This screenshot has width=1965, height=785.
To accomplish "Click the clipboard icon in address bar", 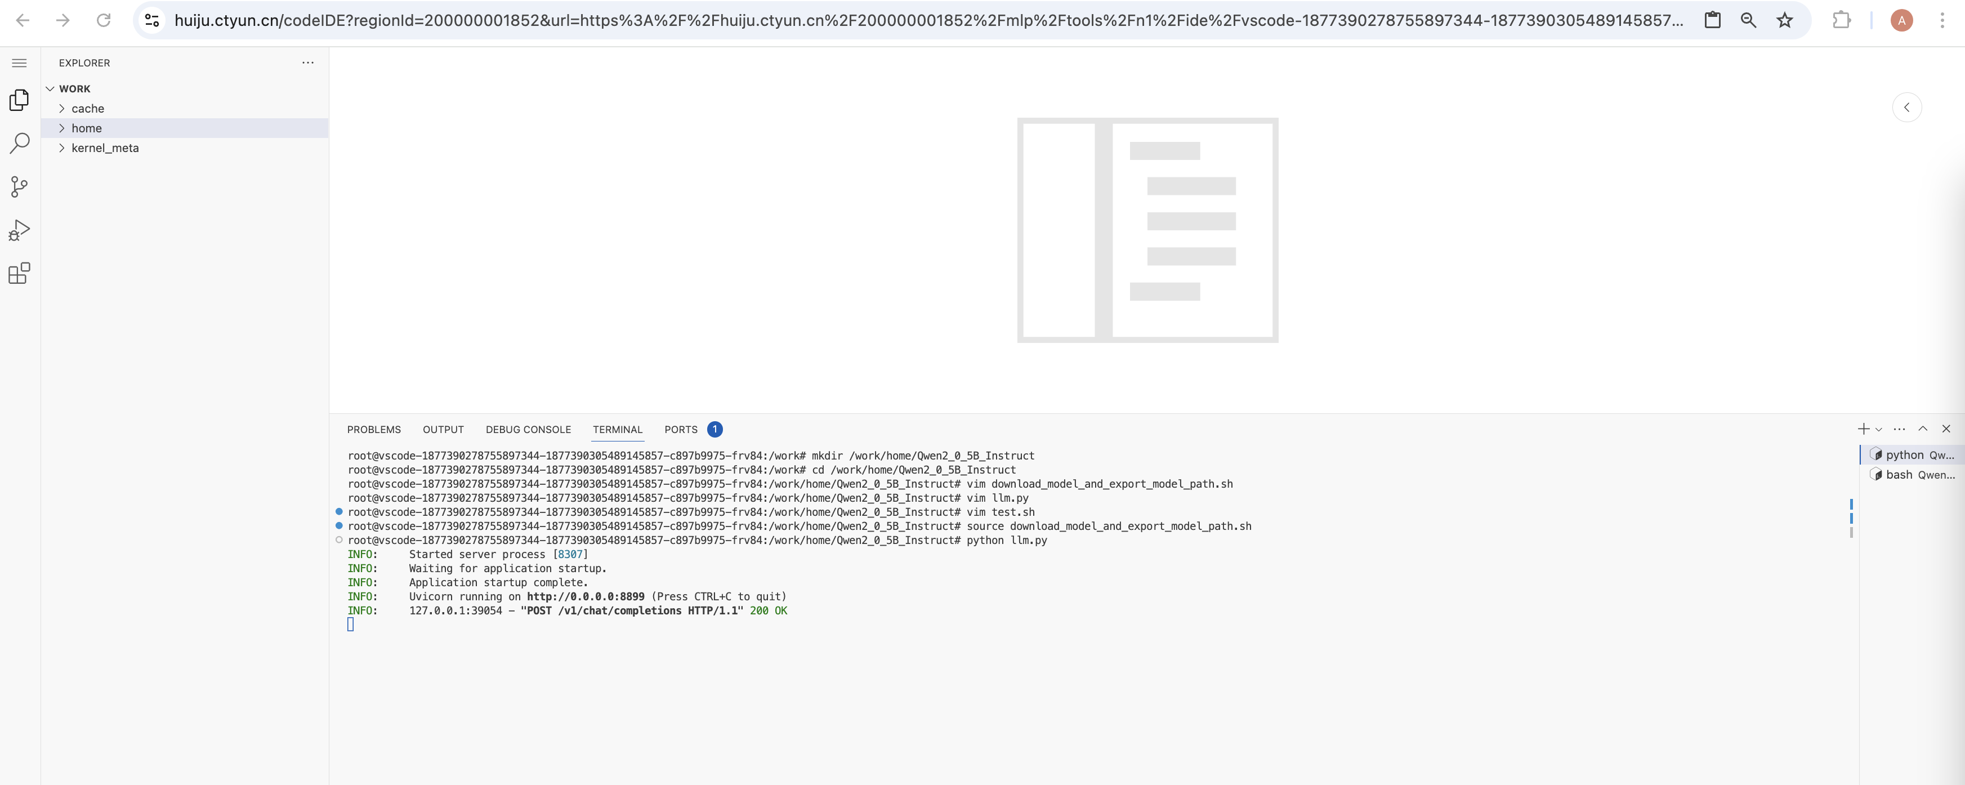I will click(x=1713, y=21).
